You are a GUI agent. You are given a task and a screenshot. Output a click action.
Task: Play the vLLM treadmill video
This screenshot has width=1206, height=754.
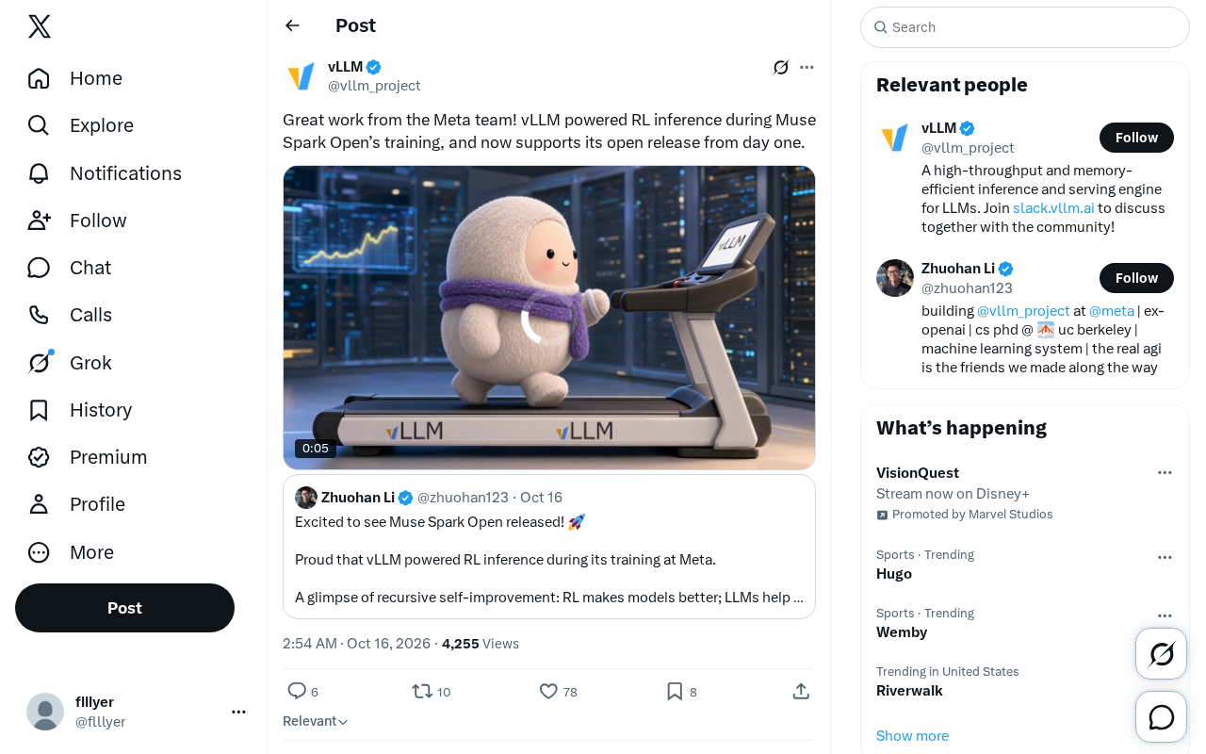(549, 318)
